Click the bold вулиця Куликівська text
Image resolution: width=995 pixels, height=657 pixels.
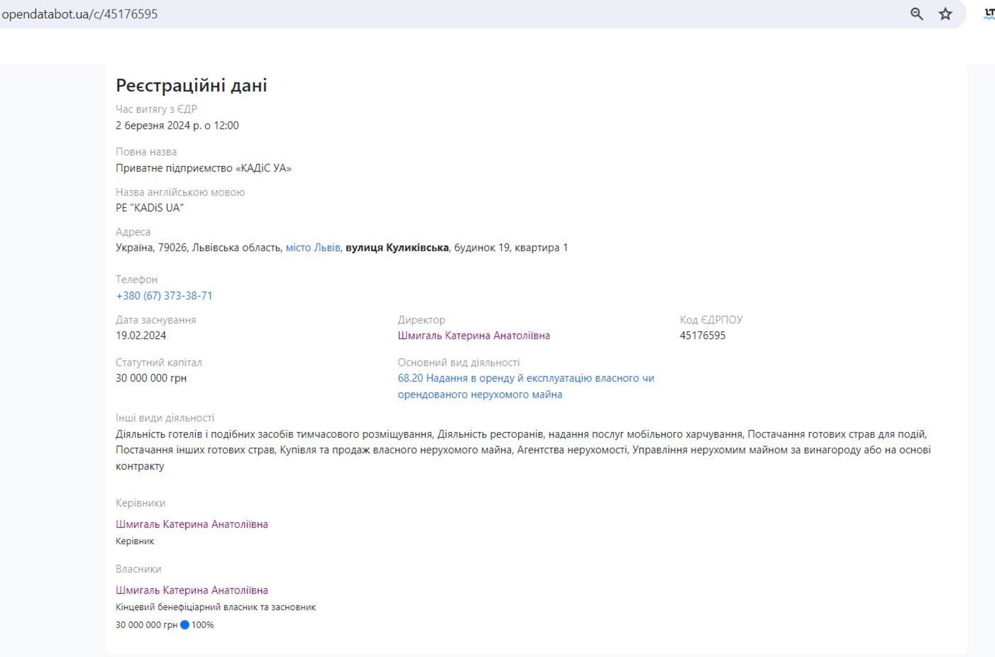[x=397, y=247]
